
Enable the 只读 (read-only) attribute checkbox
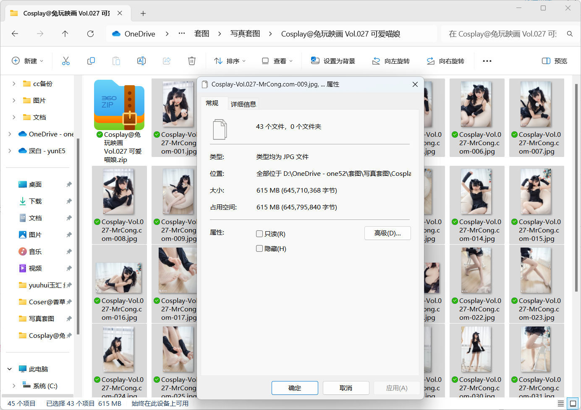tap(259, 234)
